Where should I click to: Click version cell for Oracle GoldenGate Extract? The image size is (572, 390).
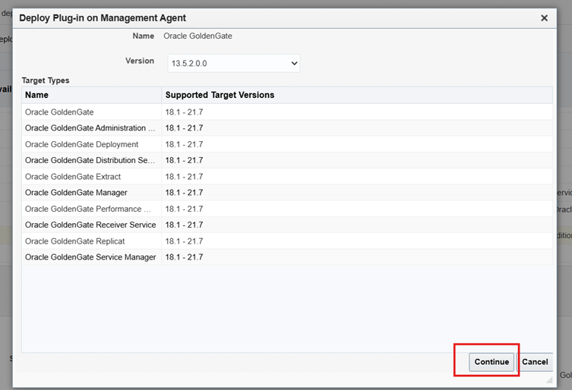184,177
